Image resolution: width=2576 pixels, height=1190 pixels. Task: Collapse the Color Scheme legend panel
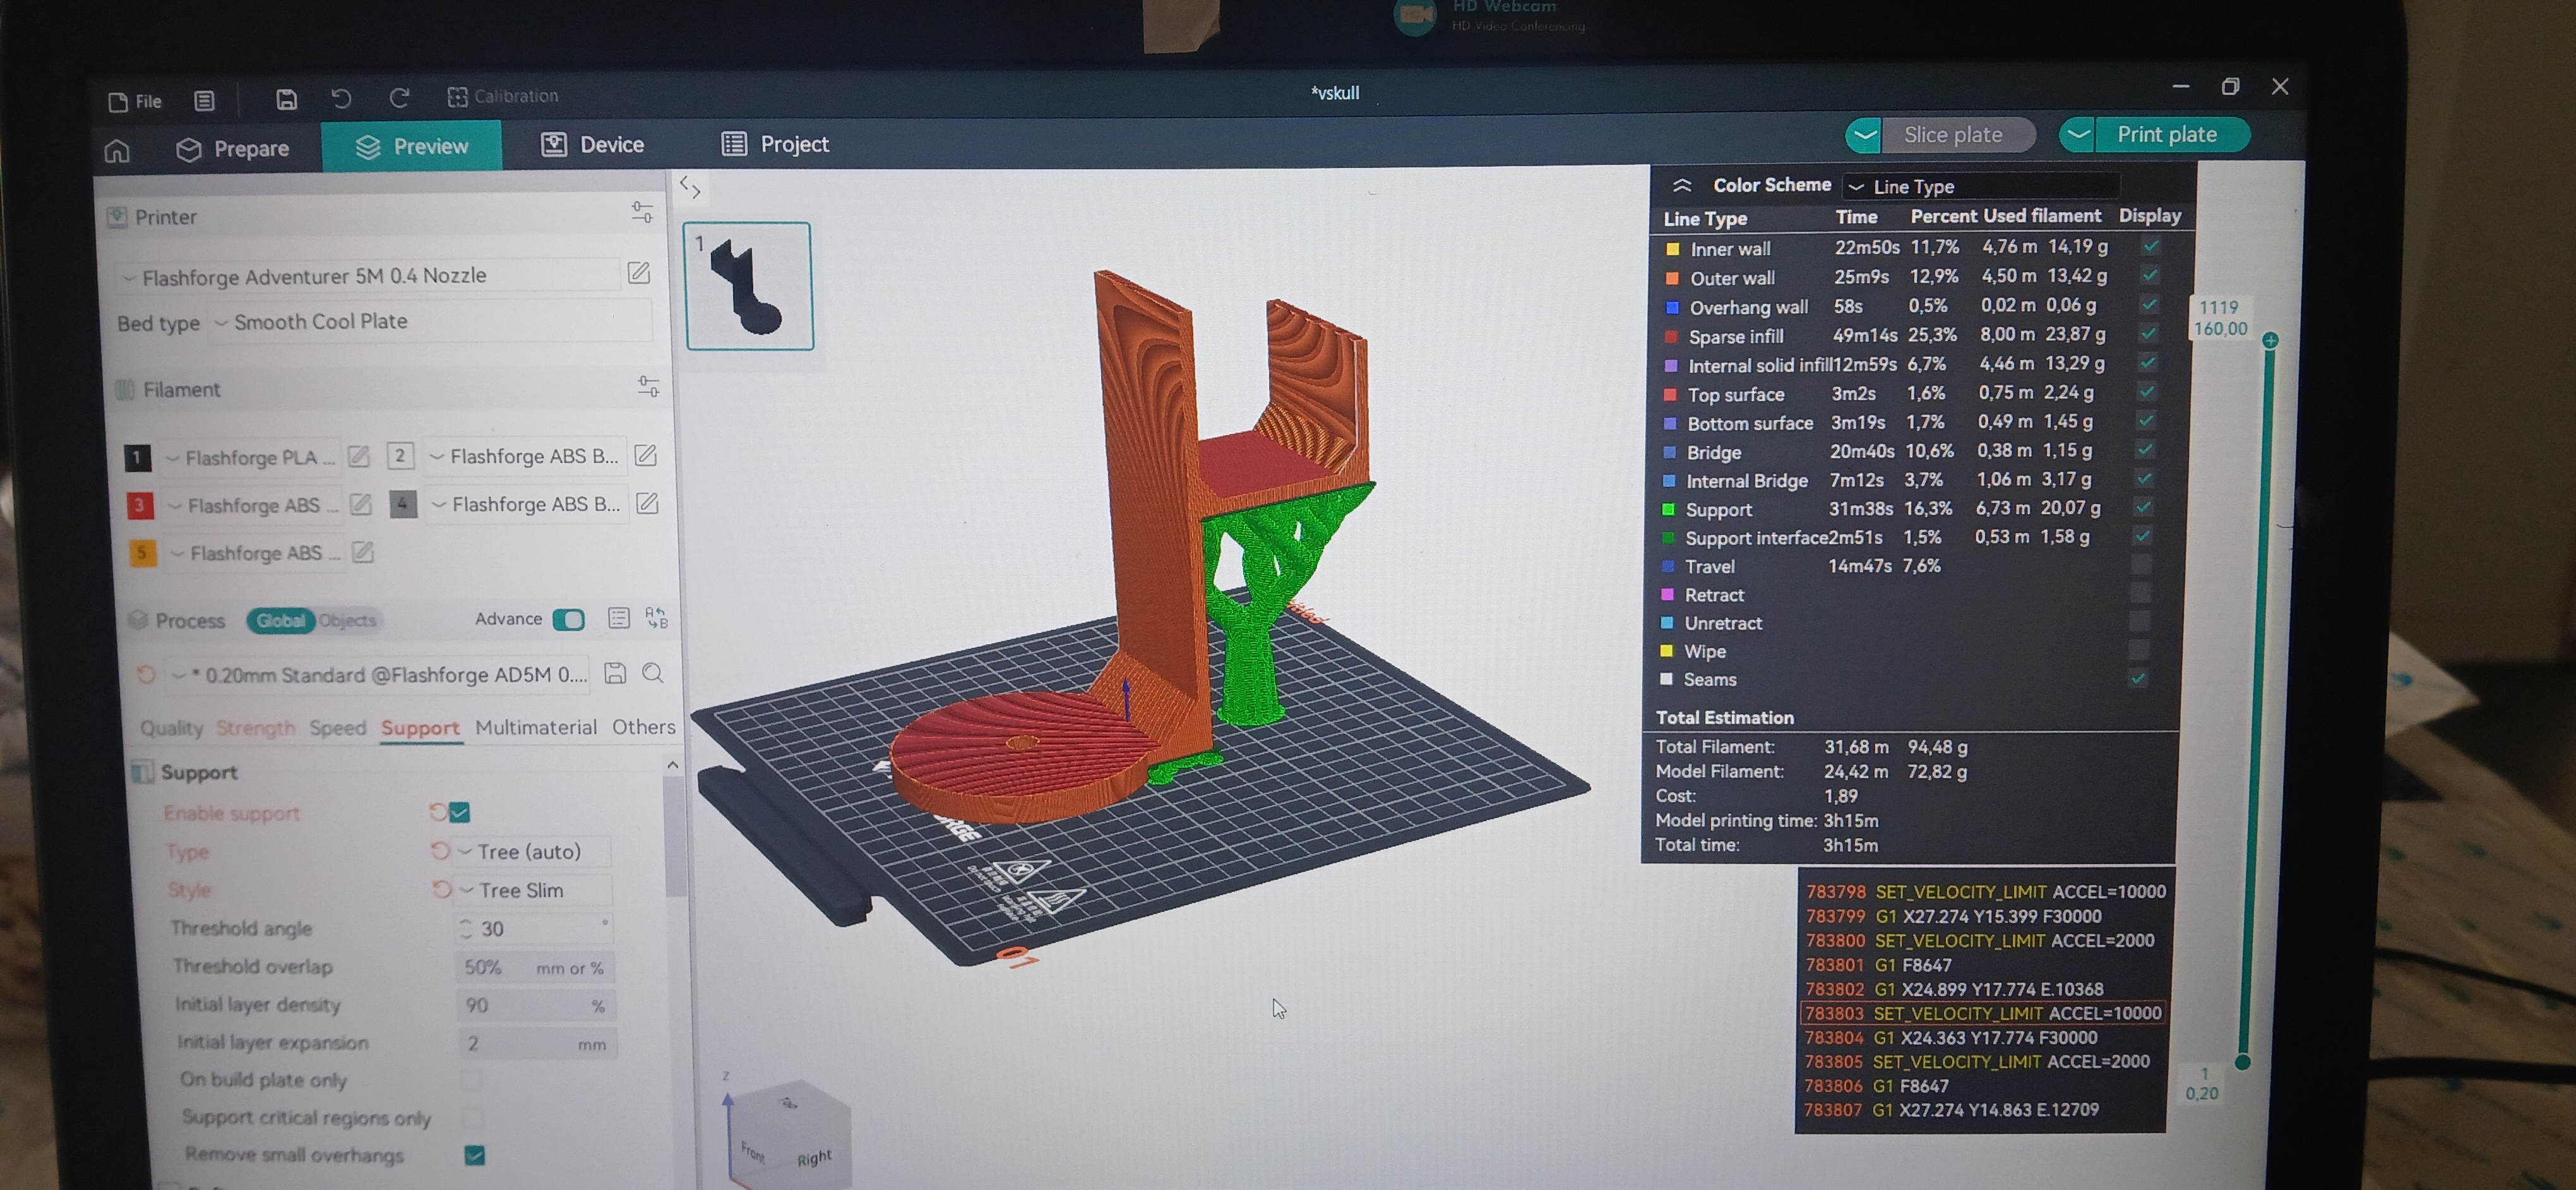tap(1682, 185)
